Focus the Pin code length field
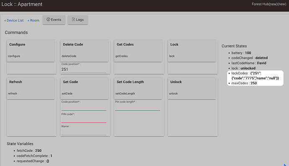The width and height of the screenshot is (289, 166). [137, 107]
